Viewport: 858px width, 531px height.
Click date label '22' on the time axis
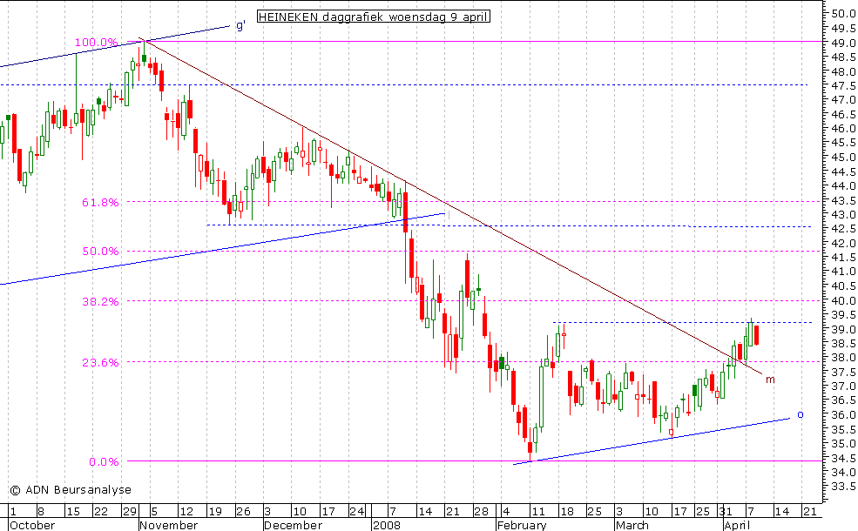(x=101, y=511)
